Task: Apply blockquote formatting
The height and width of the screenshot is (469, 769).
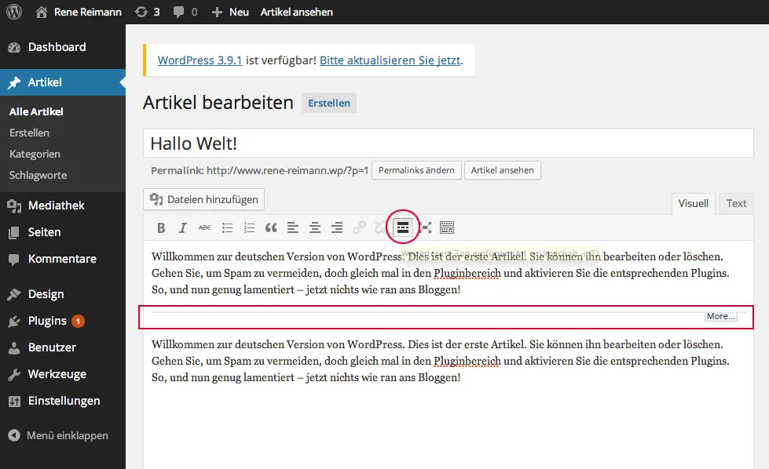Action: 271,227
